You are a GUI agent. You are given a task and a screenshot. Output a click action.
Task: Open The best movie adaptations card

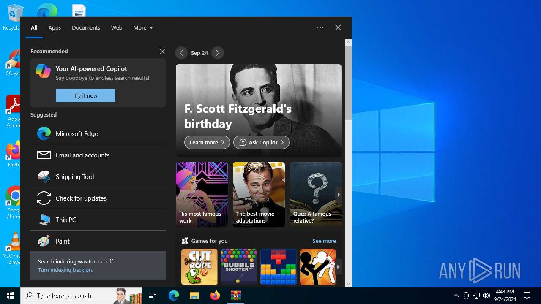(x=259, y=195)
